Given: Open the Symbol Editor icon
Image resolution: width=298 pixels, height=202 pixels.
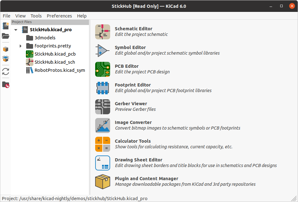Looking at the screenshot, I should [103, 51].
